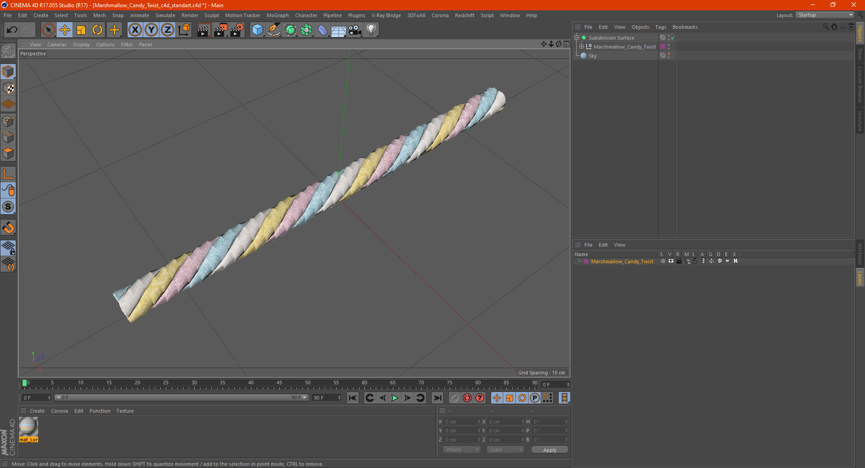
Task: Activate the Scale tool
Action: tap(81, 30)
